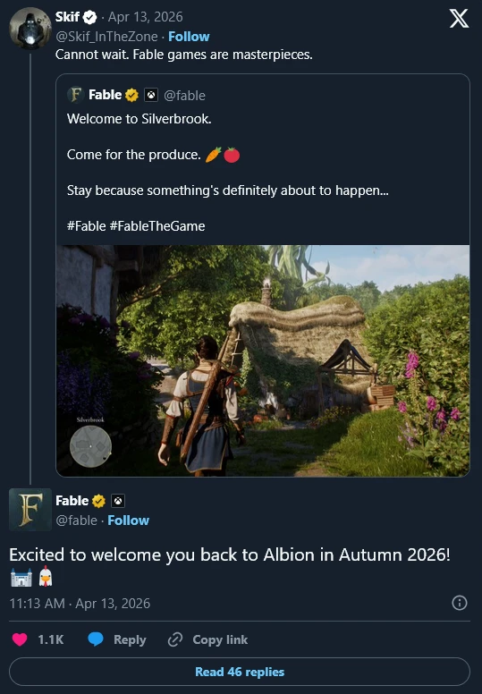This screenshot has width=482, height=694.
Task: Click Xbox badge beside Fable reply name
Action: point(118,501)
